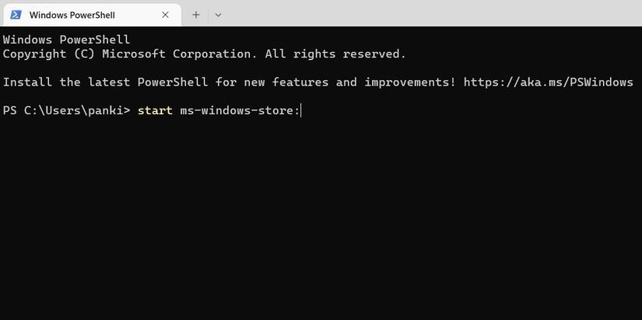Click the word 'latest' in the install message
This screenshot has width=642, height=320.
click(109, 82)
